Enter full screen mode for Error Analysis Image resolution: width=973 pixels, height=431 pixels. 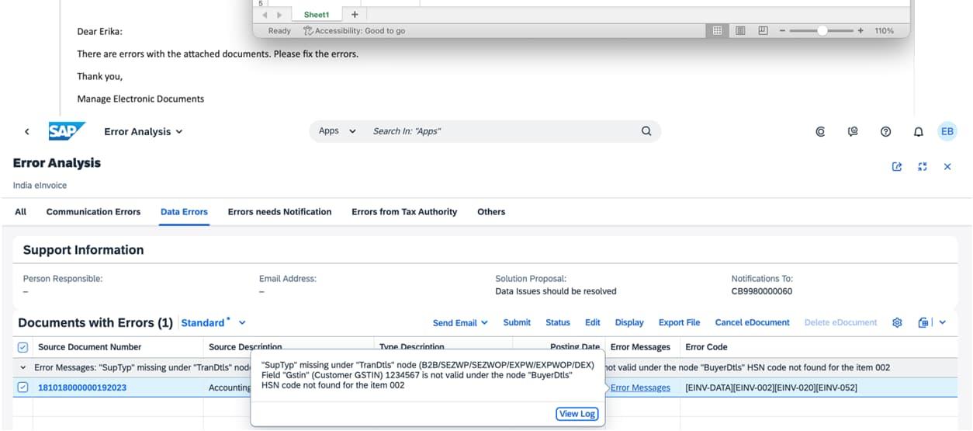click(x=923, y=167)
